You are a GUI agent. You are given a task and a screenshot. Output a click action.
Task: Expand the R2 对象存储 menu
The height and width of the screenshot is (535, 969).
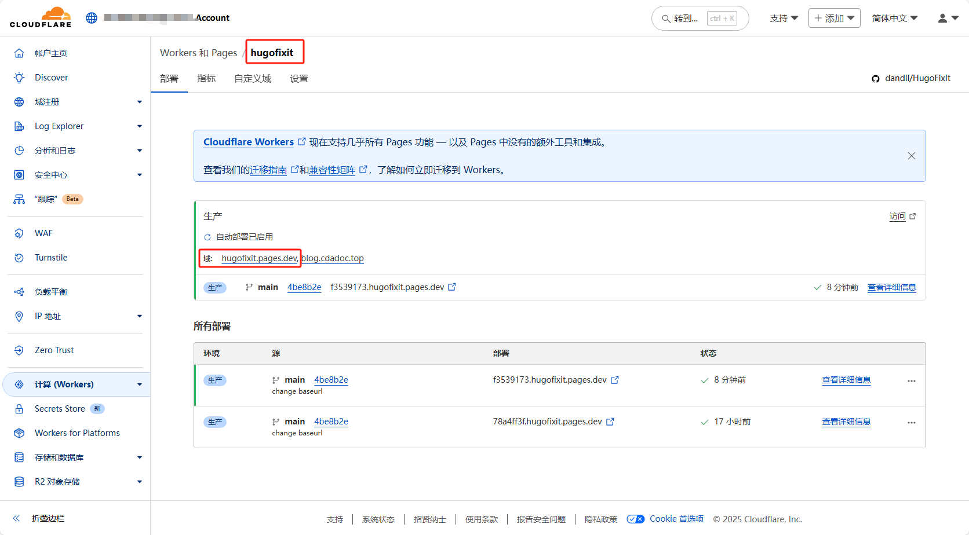[139, 482]
